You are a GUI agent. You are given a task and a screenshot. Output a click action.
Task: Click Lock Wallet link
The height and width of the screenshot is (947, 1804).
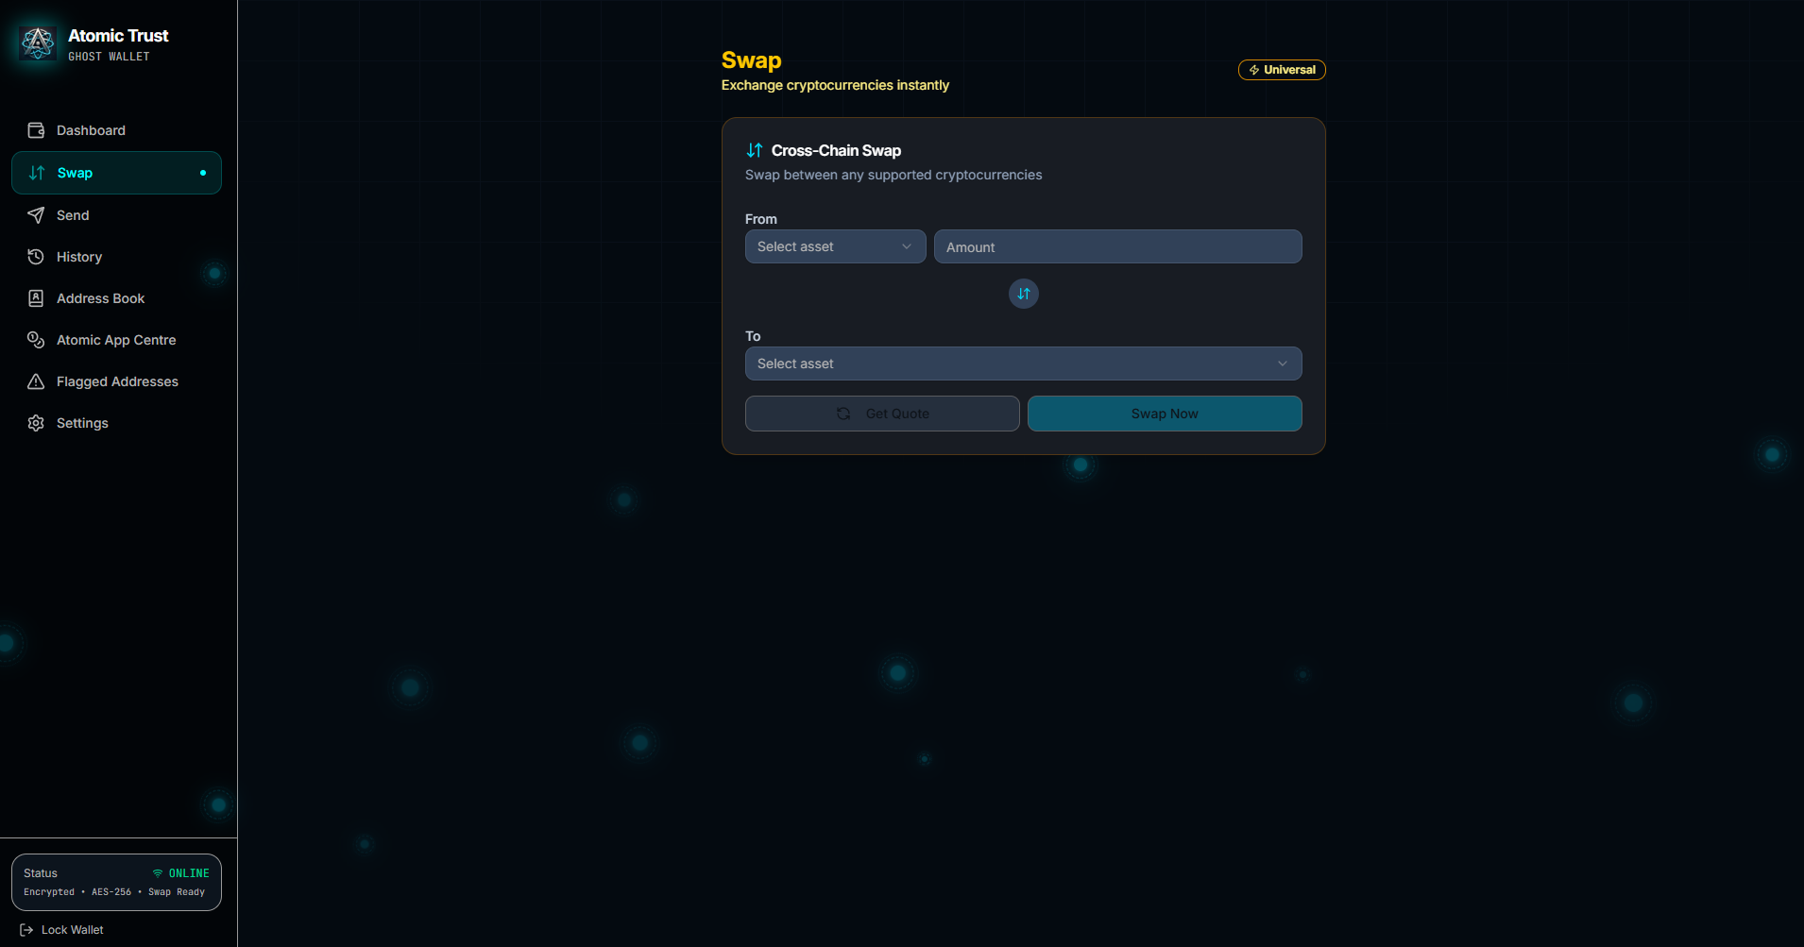coord(62,930)
